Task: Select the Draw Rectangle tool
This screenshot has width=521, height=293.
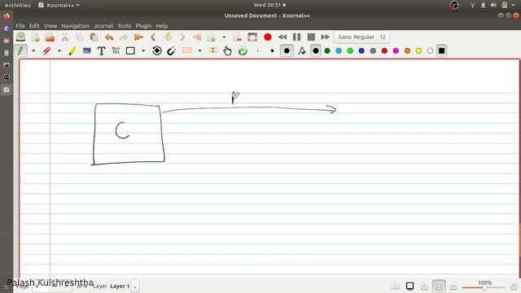Action: (x=130, y=50)
